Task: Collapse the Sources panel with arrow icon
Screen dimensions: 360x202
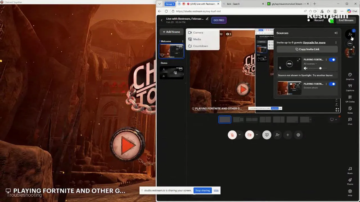Action: 336,33
